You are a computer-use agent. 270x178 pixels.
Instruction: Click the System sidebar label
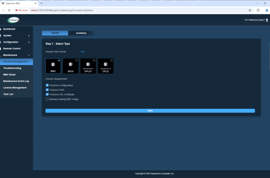pos(7,36)
